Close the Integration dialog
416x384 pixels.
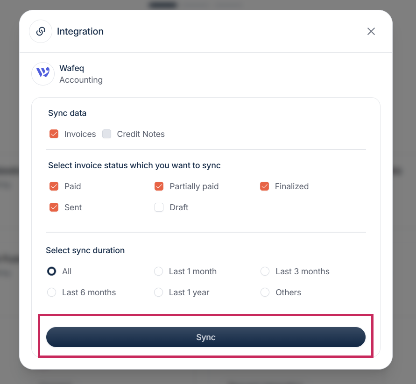click(x=371, y=31)
